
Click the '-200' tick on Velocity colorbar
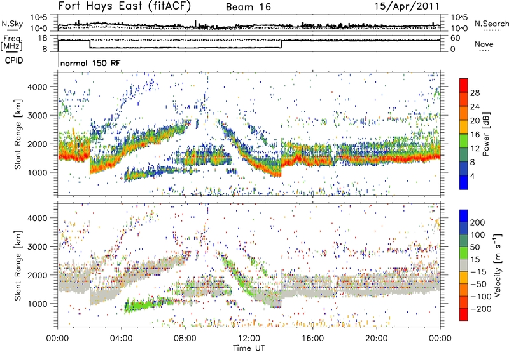pyautogui.click(x=481, y=309)
